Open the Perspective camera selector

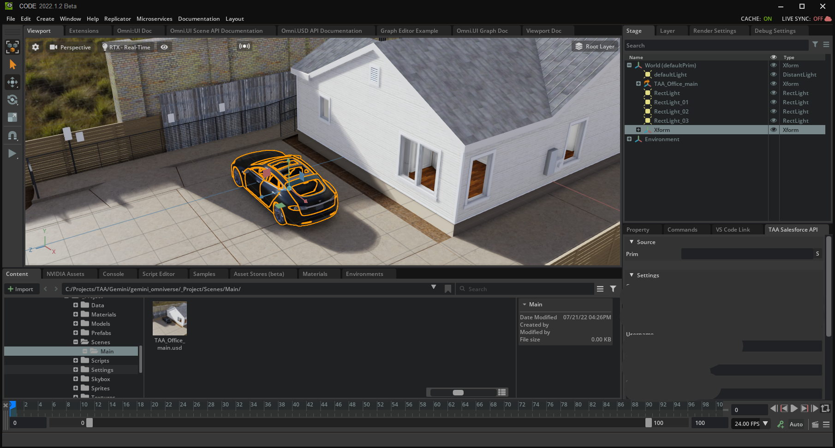(x=71, y=47)
